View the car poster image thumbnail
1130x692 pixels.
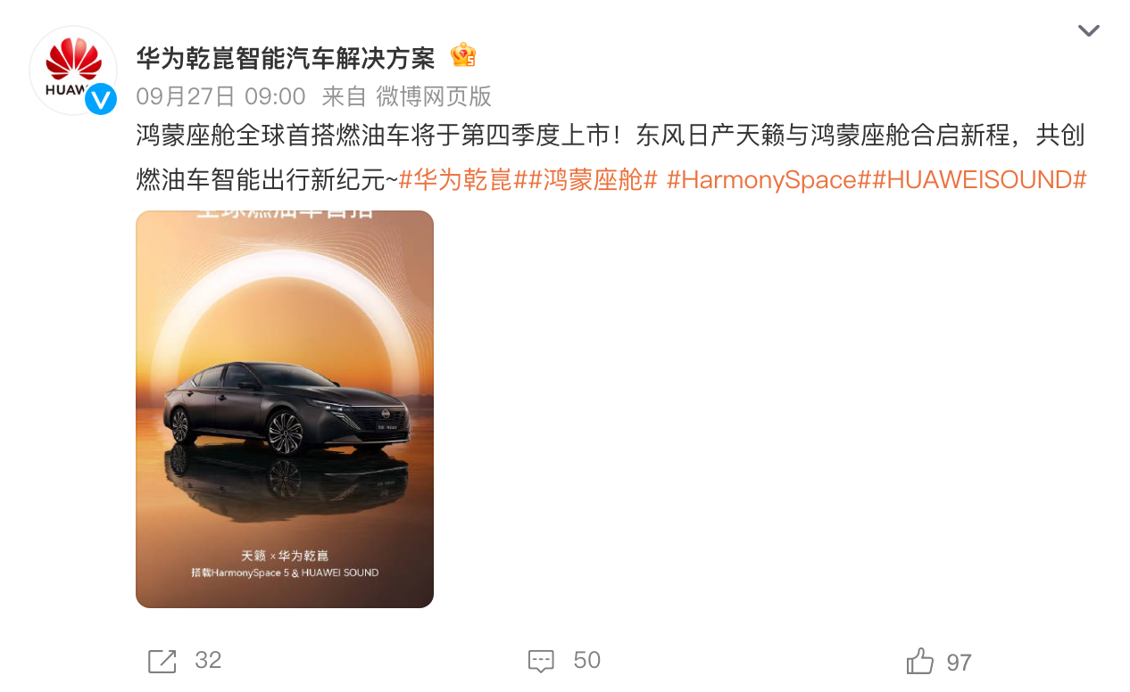tap(285, 409)
